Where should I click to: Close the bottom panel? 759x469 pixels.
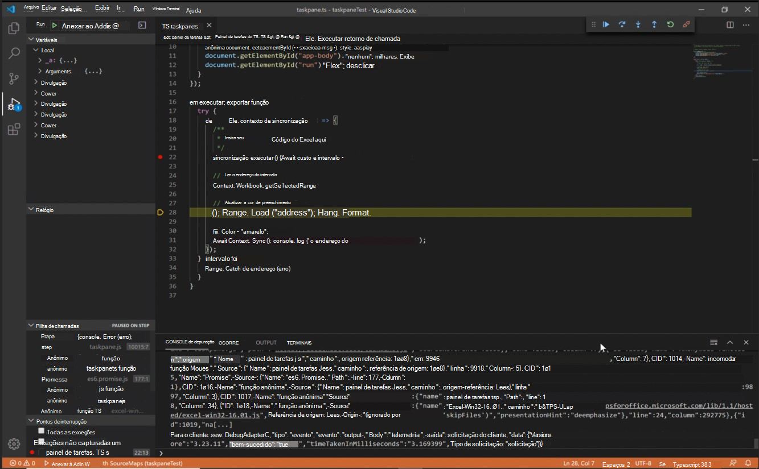(x=746, y=342)
